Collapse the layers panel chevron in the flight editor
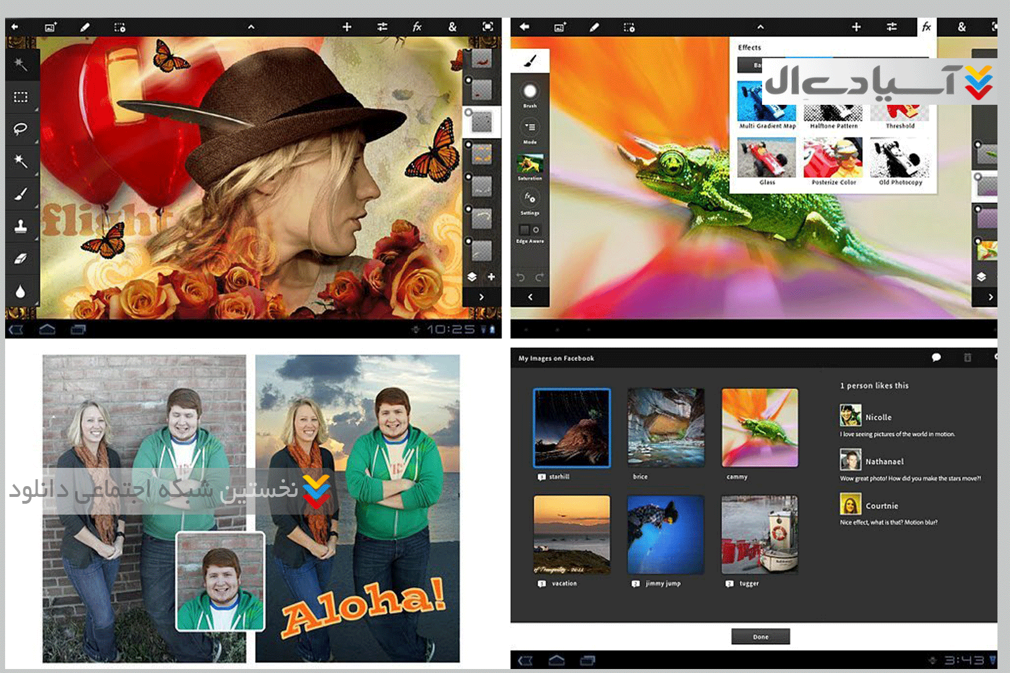 pyautogui.click(x=482, y=297)
